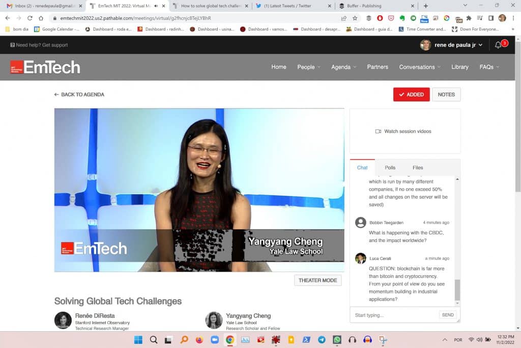Click the chat panel scrollbar
The height and width of the screenshot is (348, 521).
pos(457,289)
